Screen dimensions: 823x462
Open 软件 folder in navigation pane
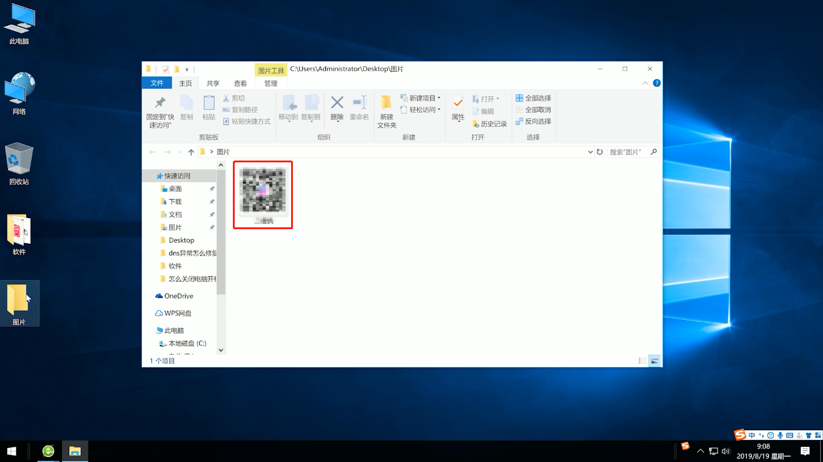click(x=175, y=266)
